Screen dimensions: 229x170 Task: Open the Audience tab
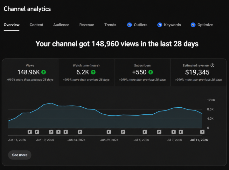pyautogui.click(x=61, y=25)
